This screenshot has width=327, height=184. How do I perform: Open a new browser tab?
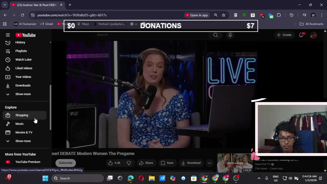click(x=70, y=5)
